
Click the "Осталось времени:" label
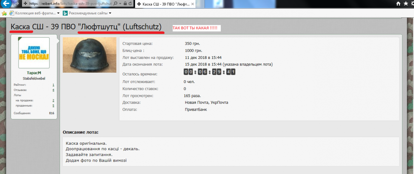coord(140,74)
